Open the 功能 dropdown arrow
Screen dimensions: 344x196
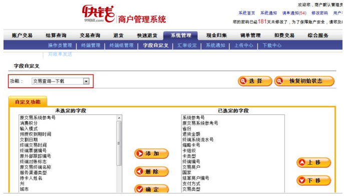point(86,81)
